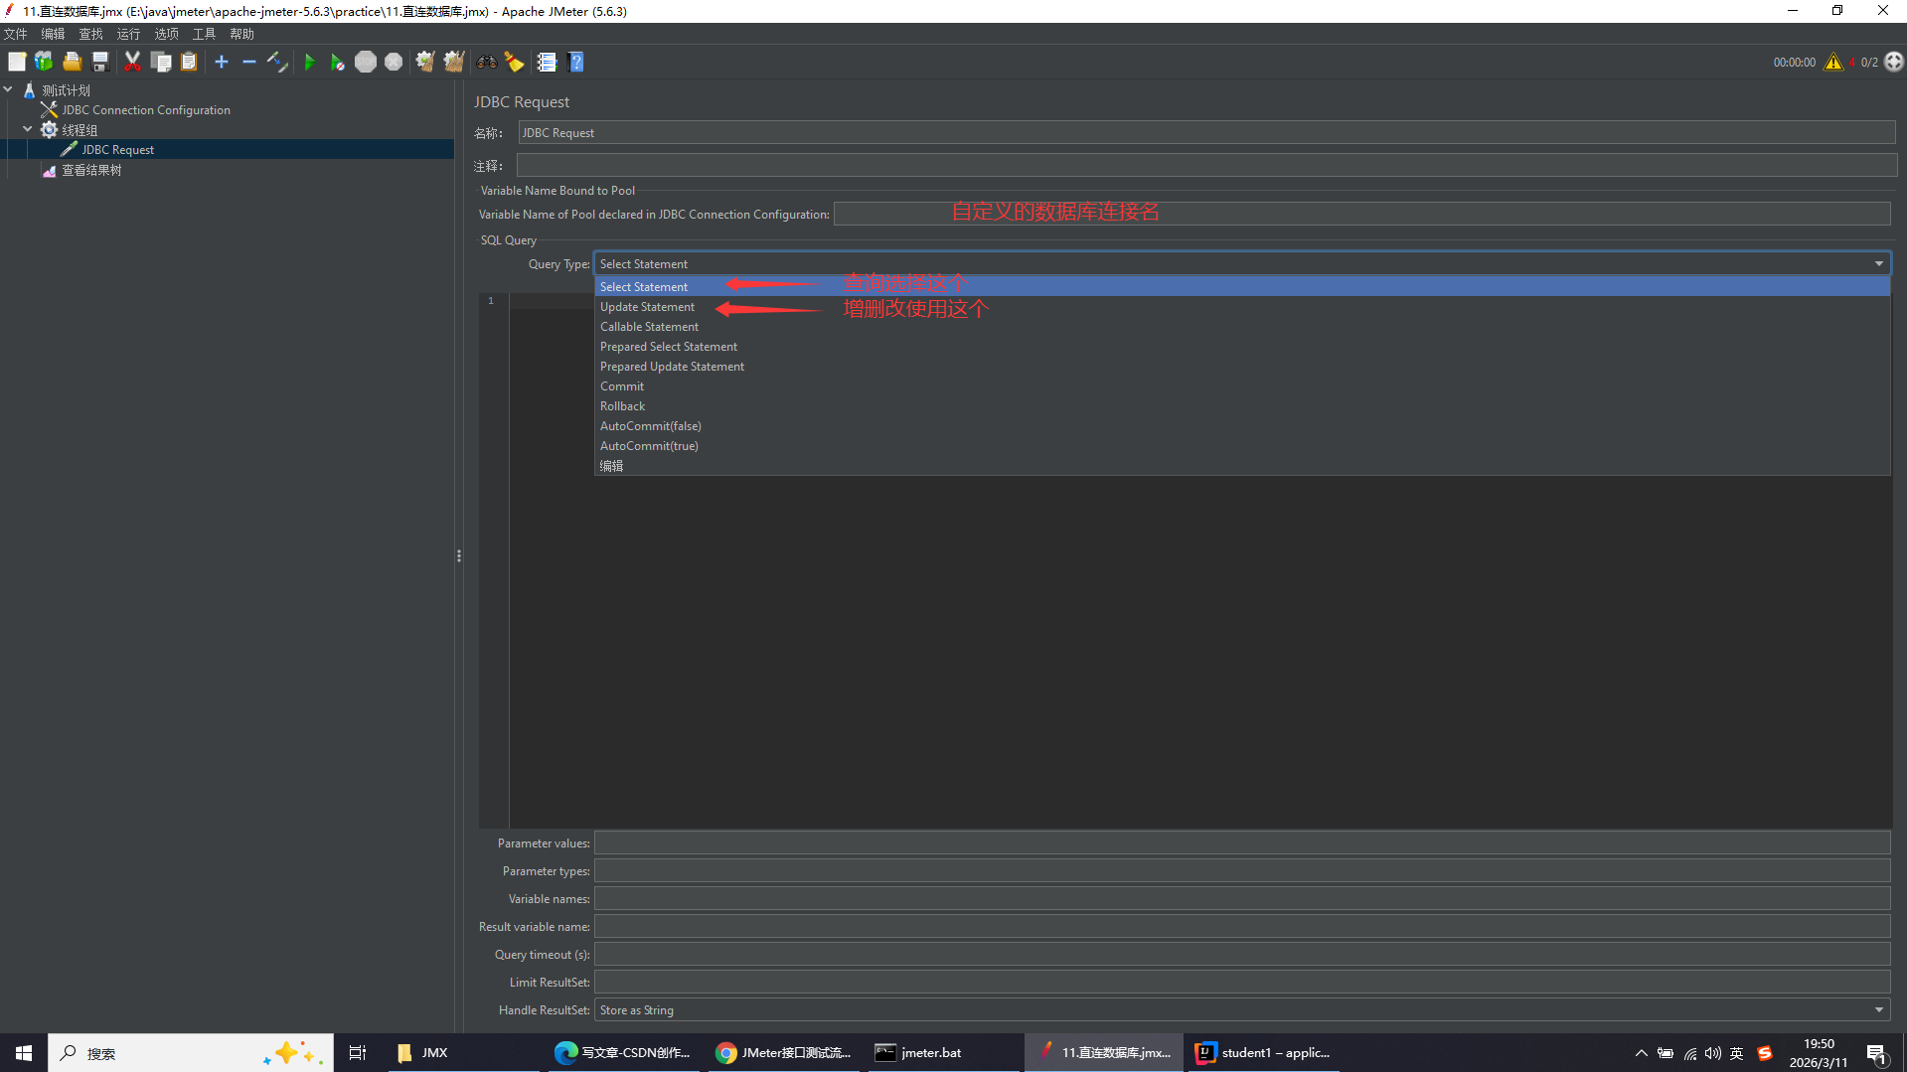Choose Commit query type option

pos(1242,385)
